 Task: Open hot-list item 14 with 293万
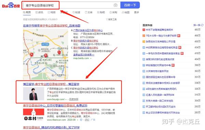161,107
